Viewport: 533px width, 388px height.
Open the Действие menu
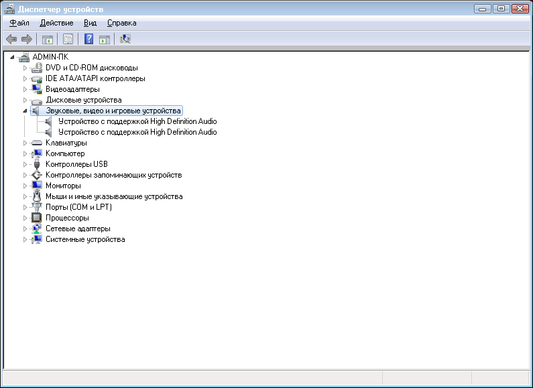point(56,23)
